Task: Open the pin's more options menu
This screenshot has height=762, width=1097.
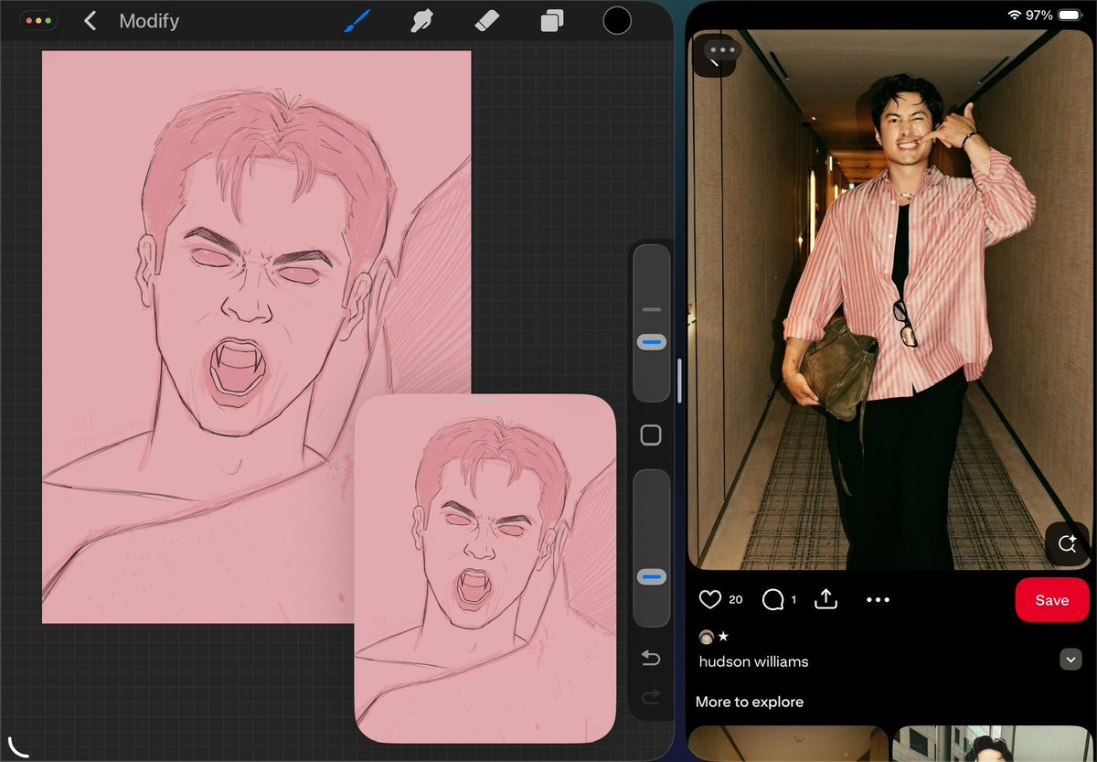Action: (x=878, y=600)
